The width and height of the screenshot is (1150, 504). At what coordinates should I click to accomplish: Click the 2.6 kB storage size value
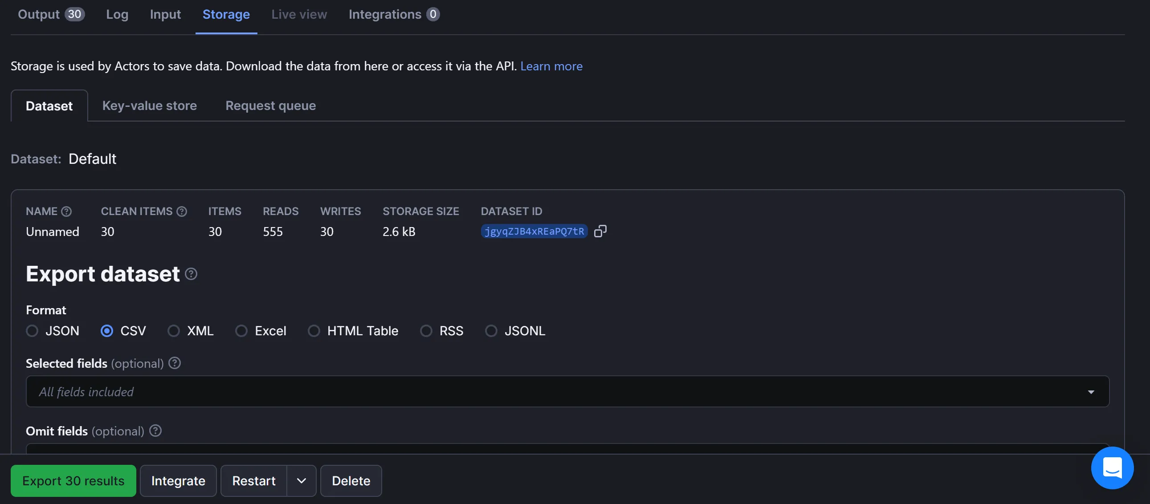point(399,231)
